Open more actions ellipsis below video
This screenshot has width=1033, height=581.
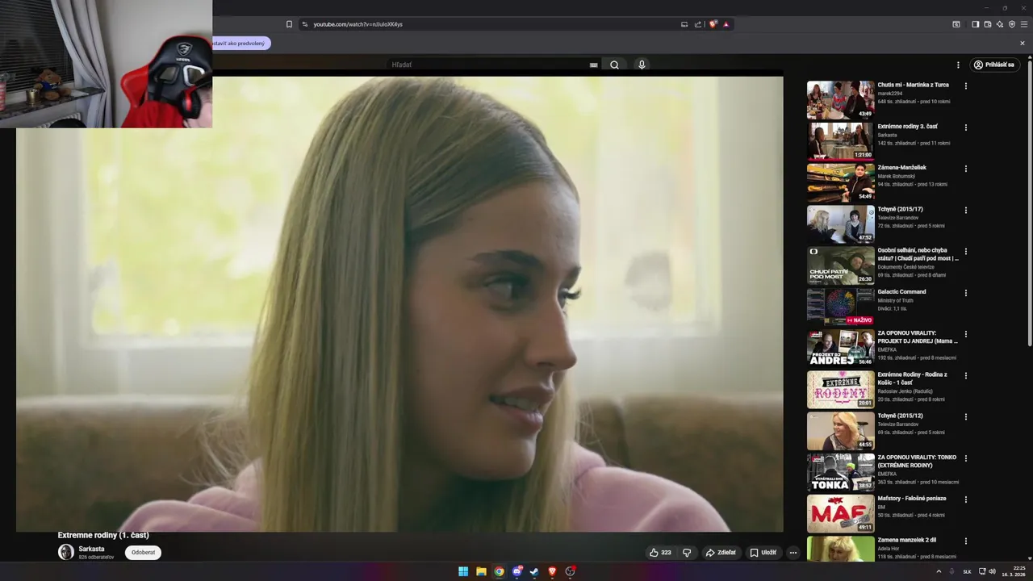793,553
